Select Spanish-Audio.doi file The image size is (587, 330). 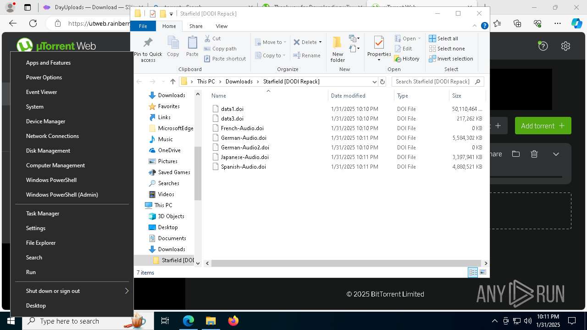coord(243,167)
